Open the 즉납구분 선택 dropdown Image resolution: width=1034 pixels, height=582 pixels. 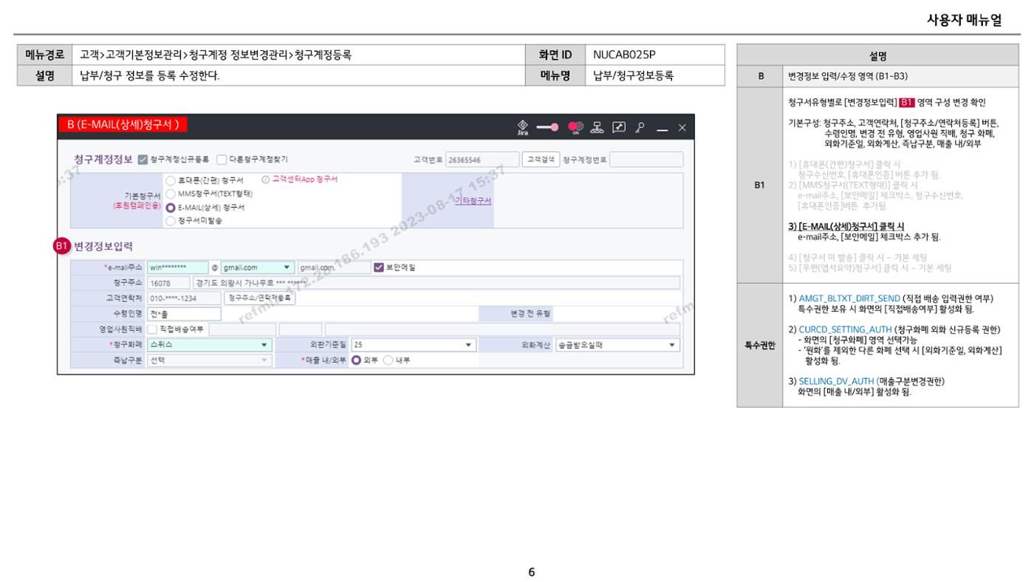[210, 360]
